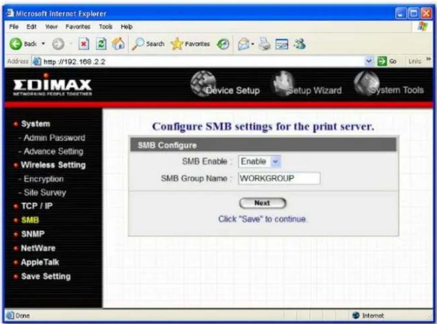Open the Messenger people icon

[300, 44]
